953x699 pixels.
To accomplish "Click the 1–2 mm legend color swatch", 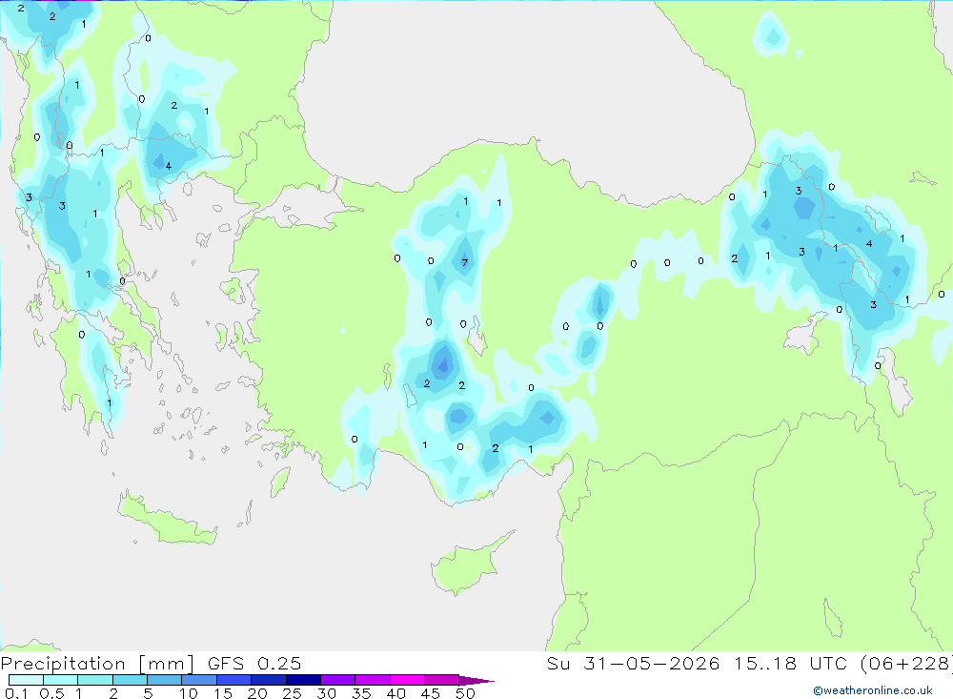I will (x=94, y=680).
